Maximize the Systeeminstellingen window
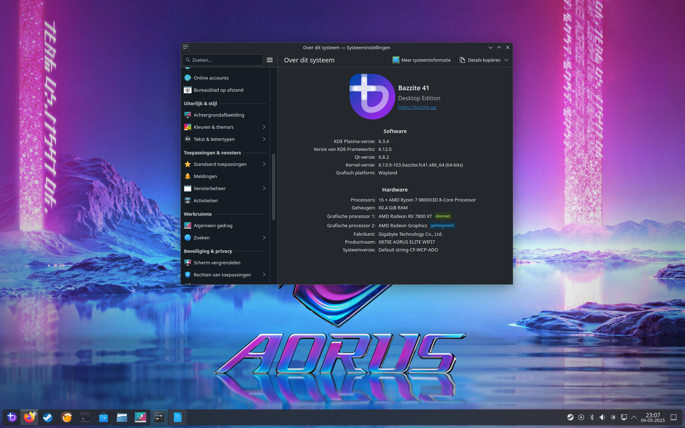The width and height of the screenshot is (685, 428). [x=499, y=47]
